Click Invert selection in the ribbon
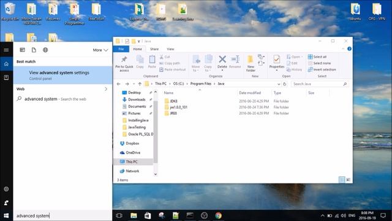This screenshot has height=221, width=392. [x=322, y=69]
